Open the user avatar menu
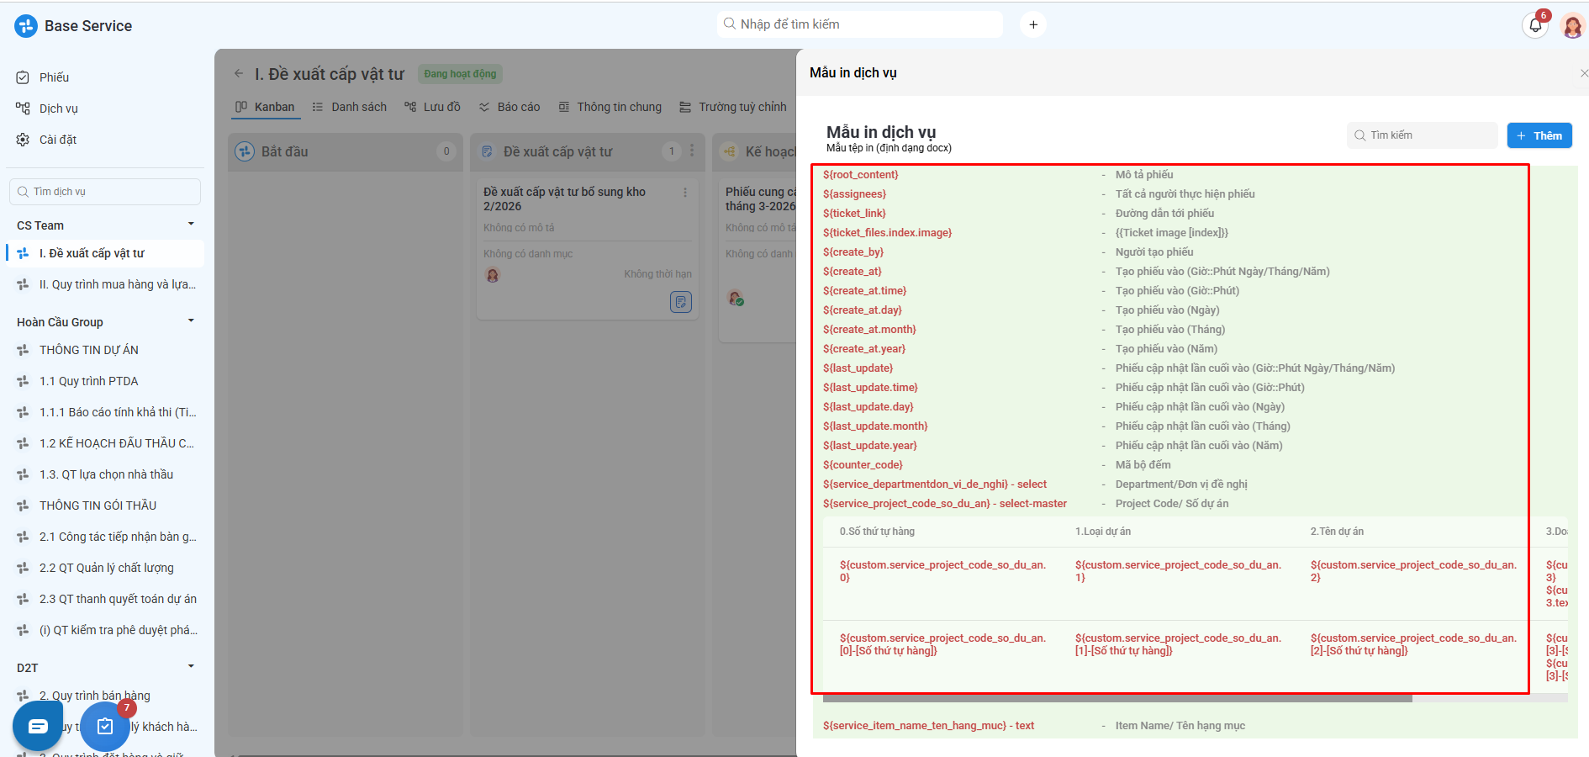 pos(1571,25)
